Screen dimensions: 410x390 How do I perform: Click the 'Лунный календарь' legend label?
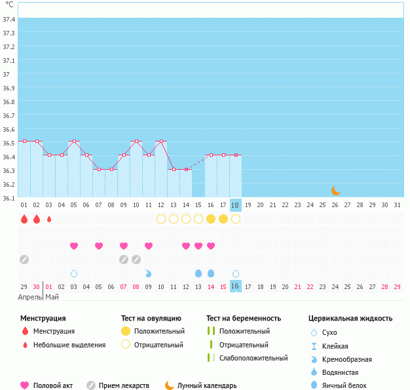208,385
